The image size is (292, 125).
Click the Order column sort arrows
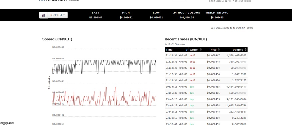(201, 50)
